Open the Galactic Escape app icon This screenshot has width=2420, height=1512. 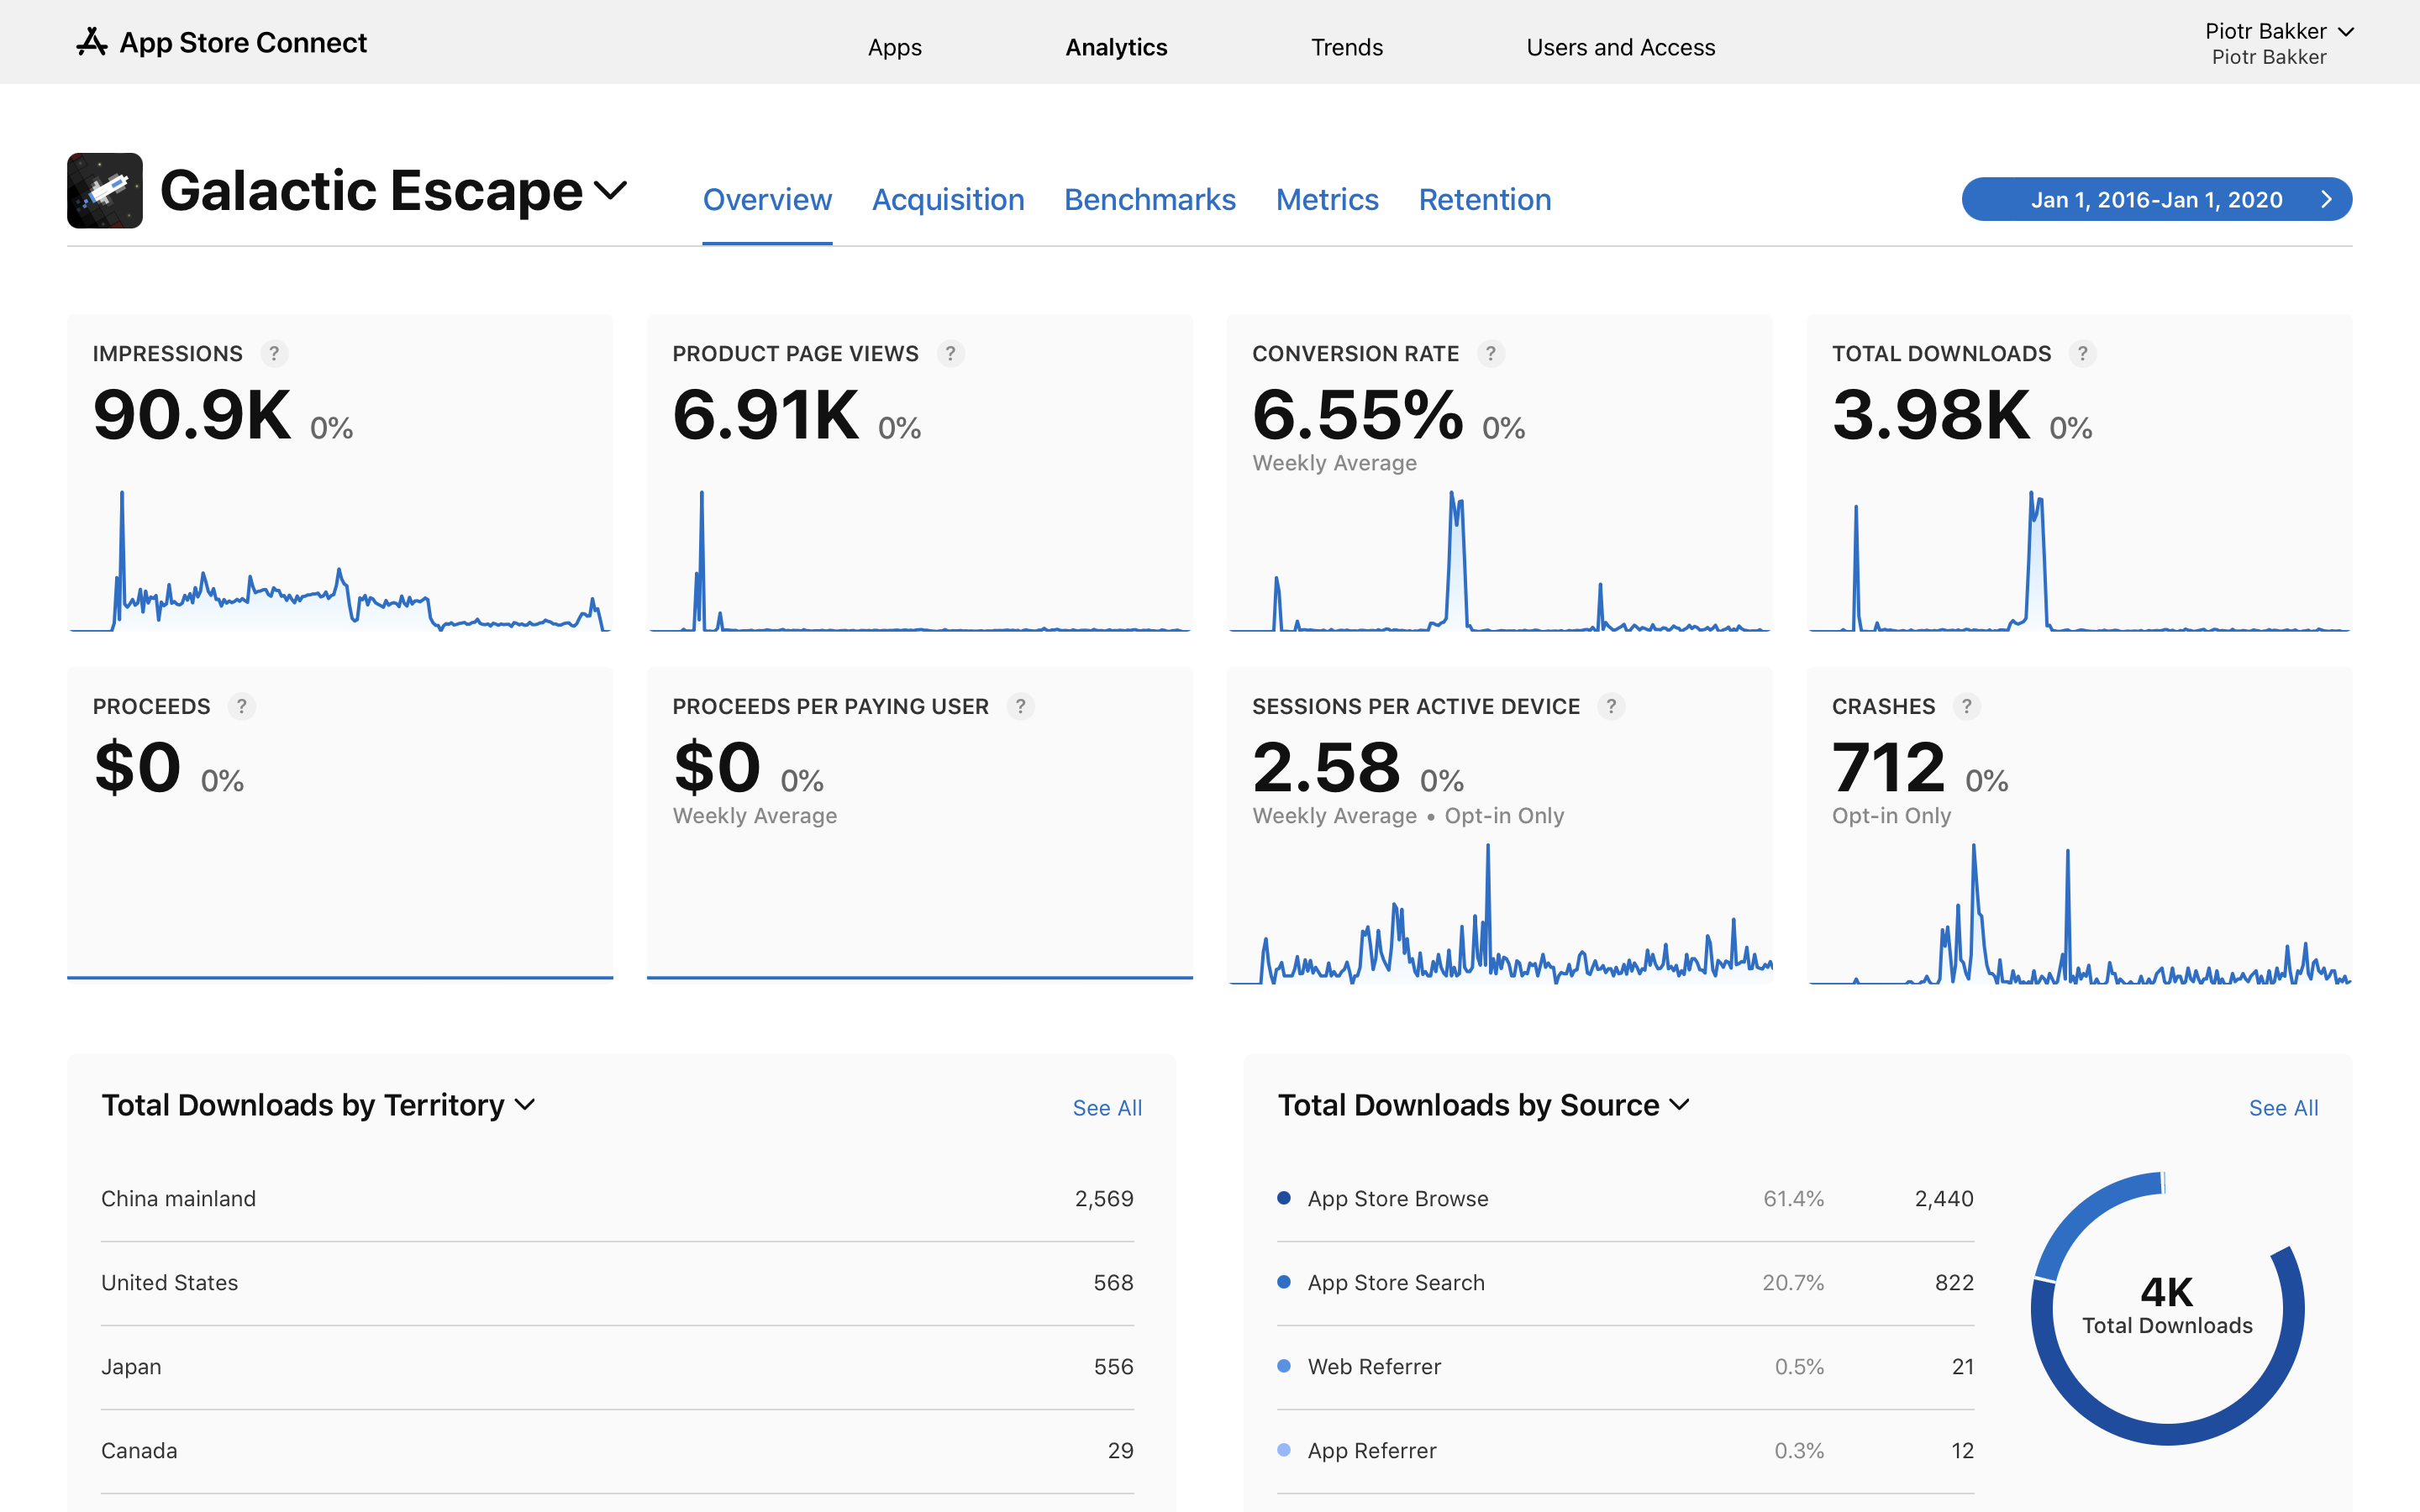[x=105, y=190]
